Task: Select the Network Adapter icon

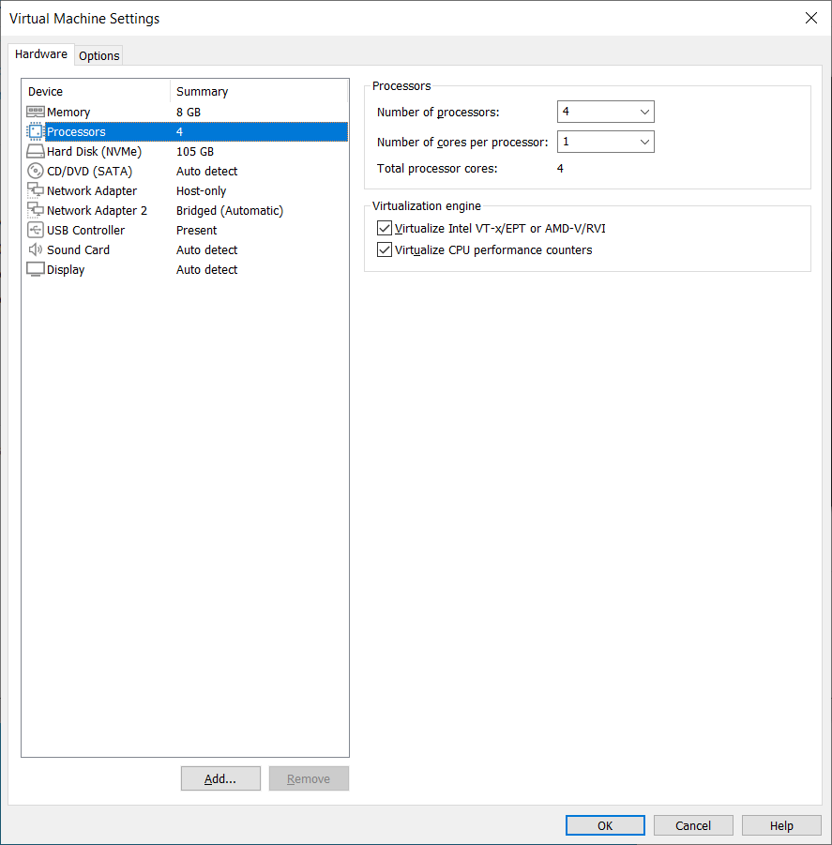Action: [x=35, y=190]
